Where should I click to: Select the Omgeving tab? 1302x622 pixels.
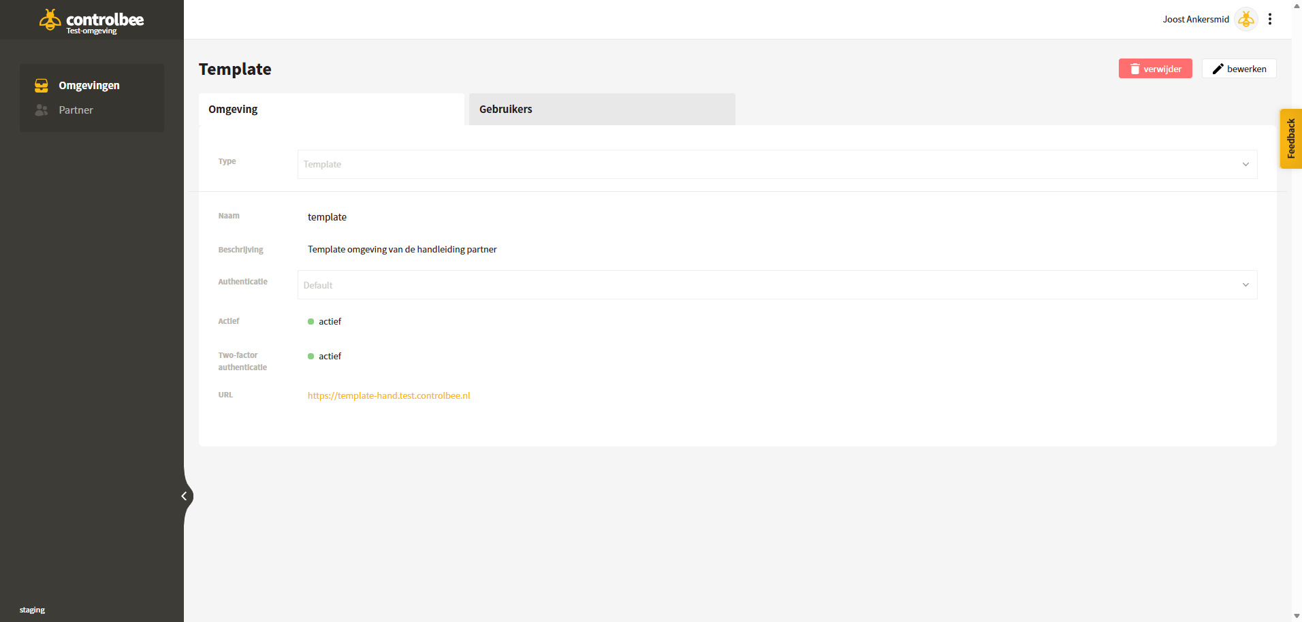(x=332, y=109)
